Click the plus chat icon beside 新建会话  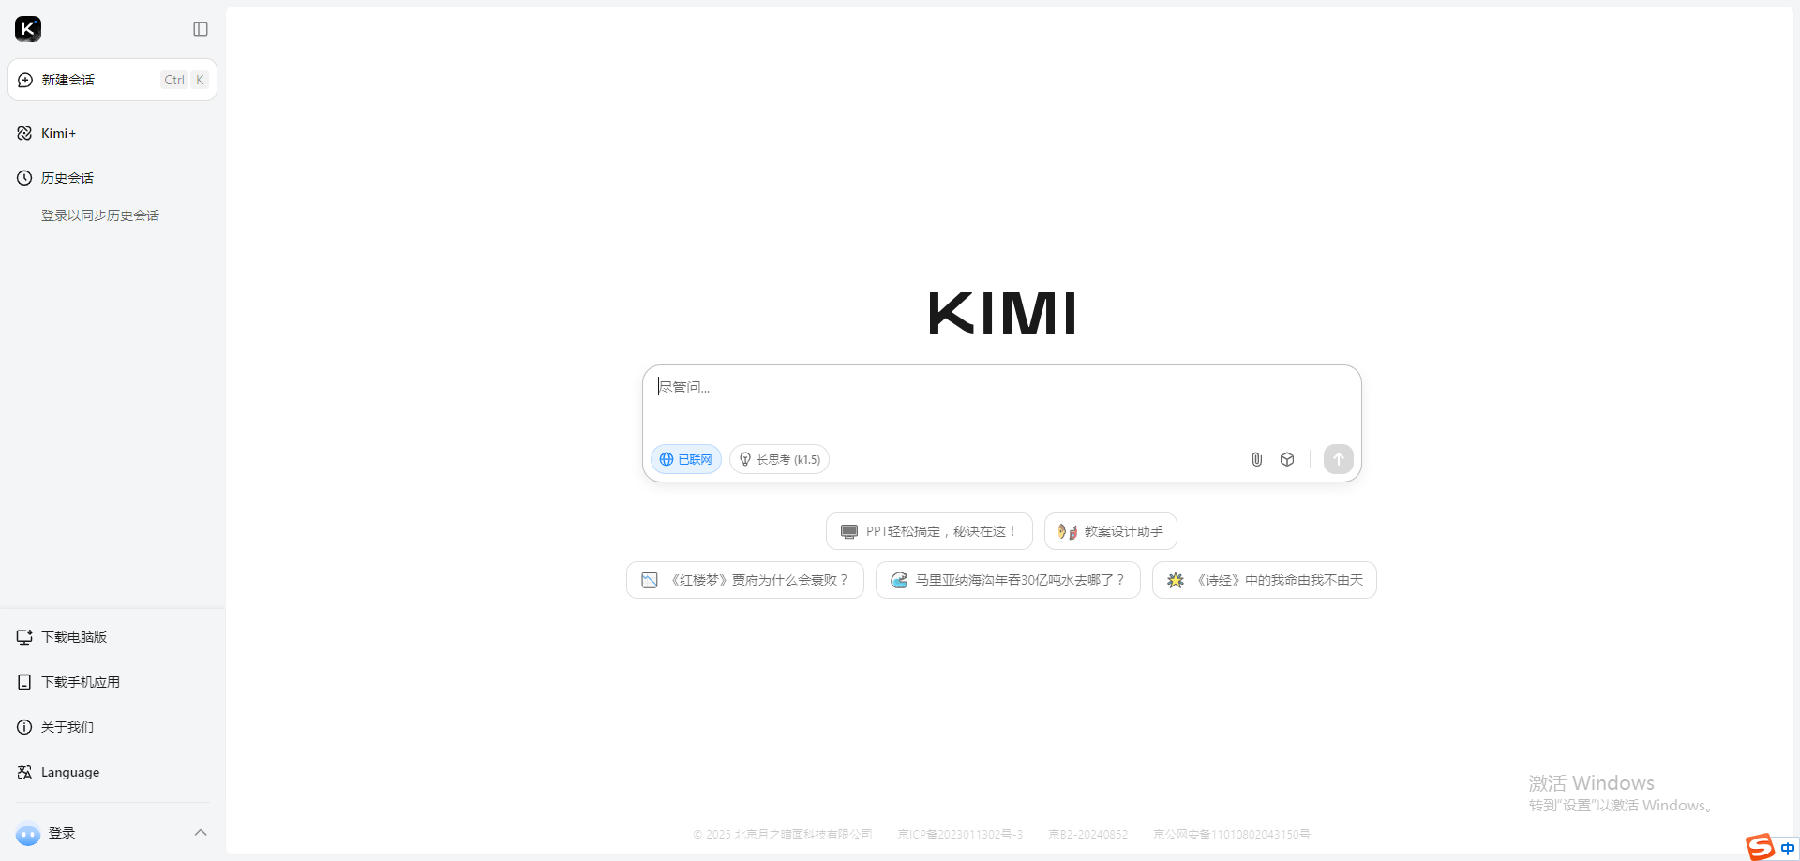pyautogui.click(x=25, y=80)
